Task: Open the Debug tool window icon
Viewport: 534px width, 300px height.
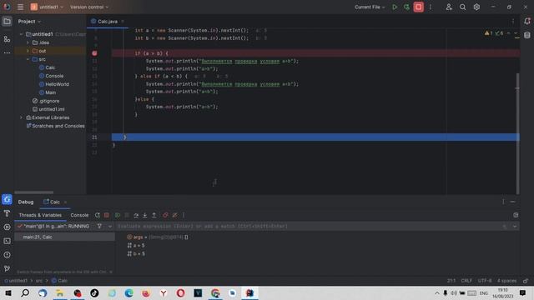Action: (7, 199)
